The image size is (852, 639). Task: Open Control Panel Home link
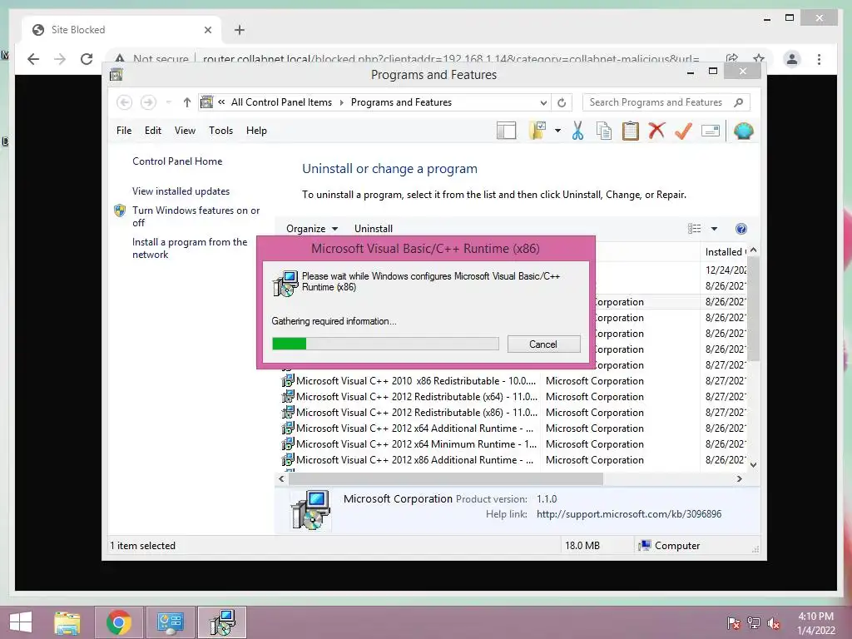click(x=177, y=161)
